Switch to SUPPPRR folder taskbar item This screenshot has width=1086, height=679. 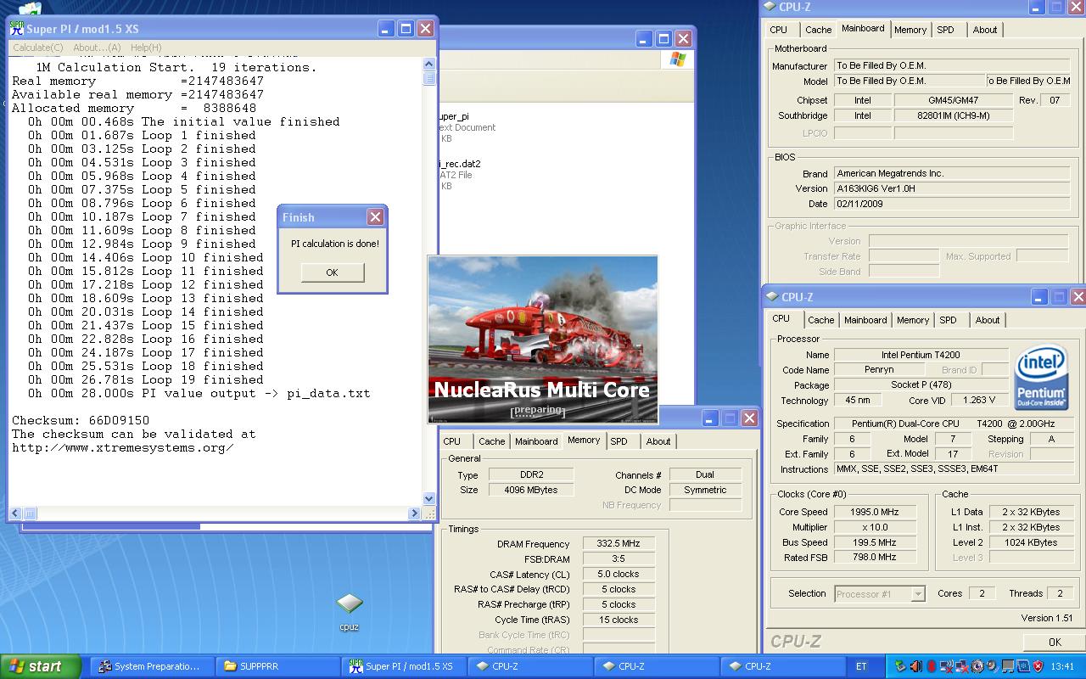[x=277, y=666]
